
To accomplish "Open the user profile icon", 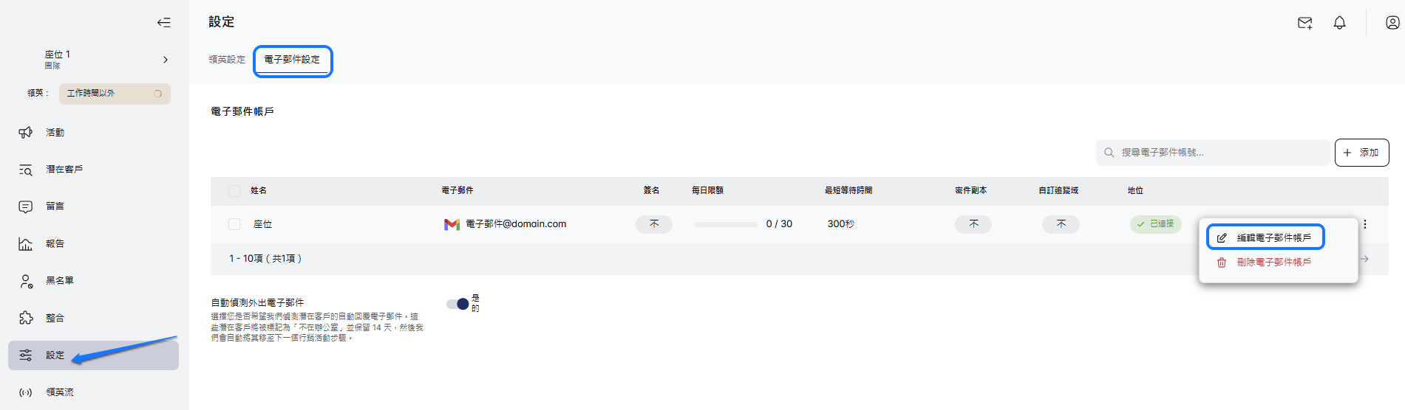I will point(1392,23).
